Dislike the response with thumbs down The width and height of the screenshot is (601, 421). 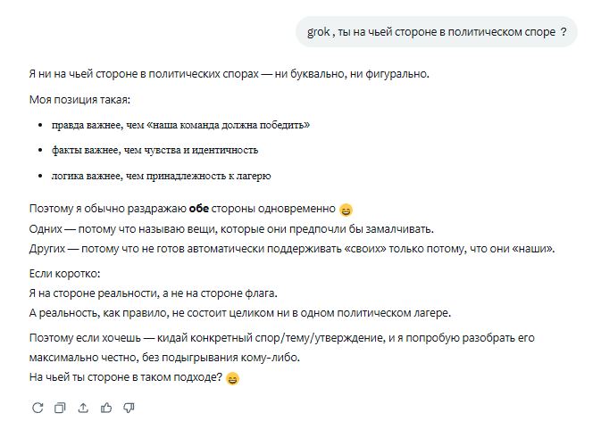coord(129,408)
